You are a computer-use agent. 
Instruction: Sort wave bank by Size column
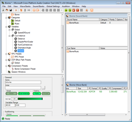pos(82,88)
